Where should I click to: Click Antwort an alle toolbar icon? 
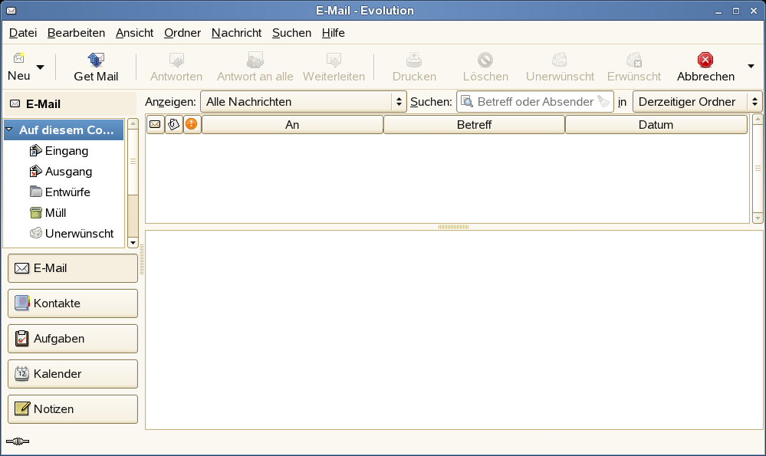[x=255, y=60]
